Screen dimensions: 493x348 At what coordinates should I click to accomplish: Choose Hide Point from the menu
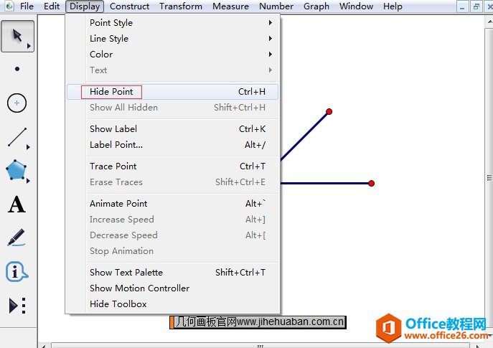click(173, 91)
